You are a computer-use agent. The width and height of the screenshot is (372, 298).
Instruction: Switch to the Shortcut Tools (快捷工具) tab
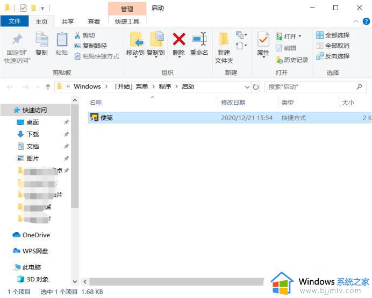tap(127, 21)
